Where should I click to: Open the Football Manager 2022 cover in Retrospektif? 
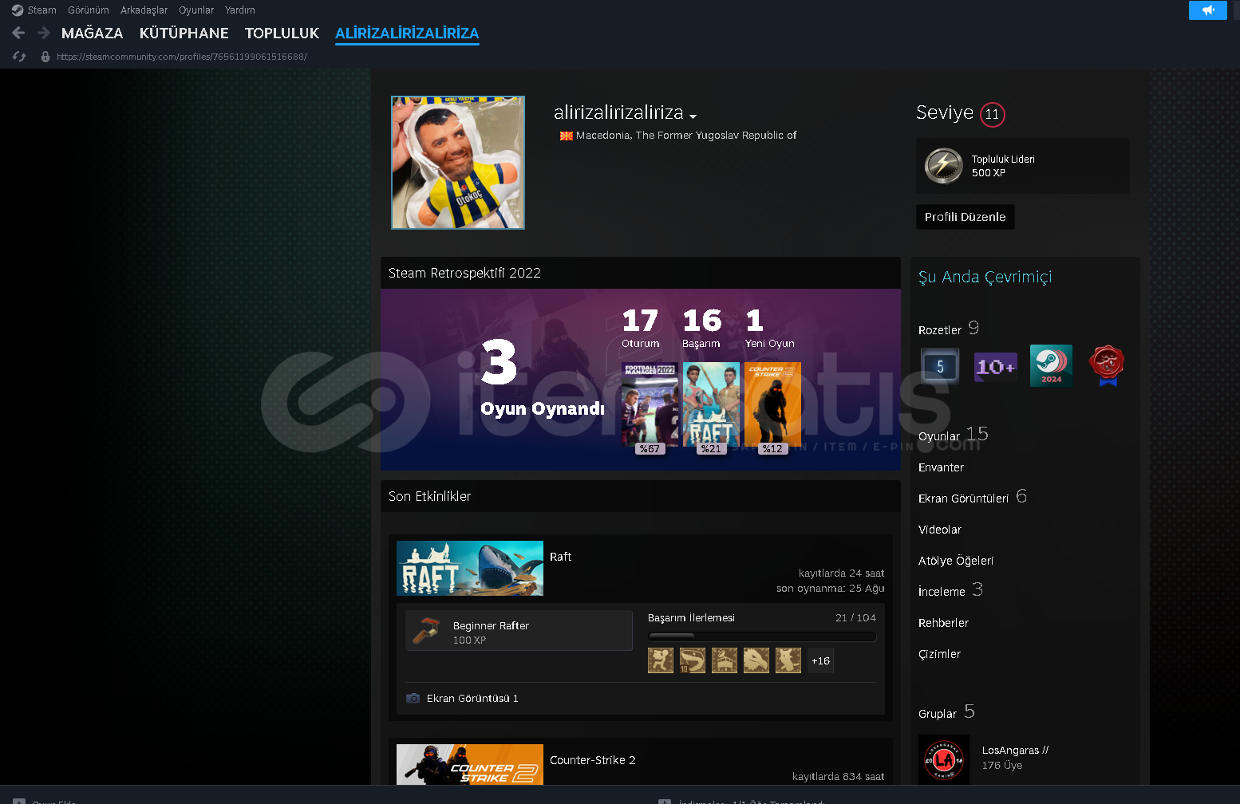tap(650, 404)
